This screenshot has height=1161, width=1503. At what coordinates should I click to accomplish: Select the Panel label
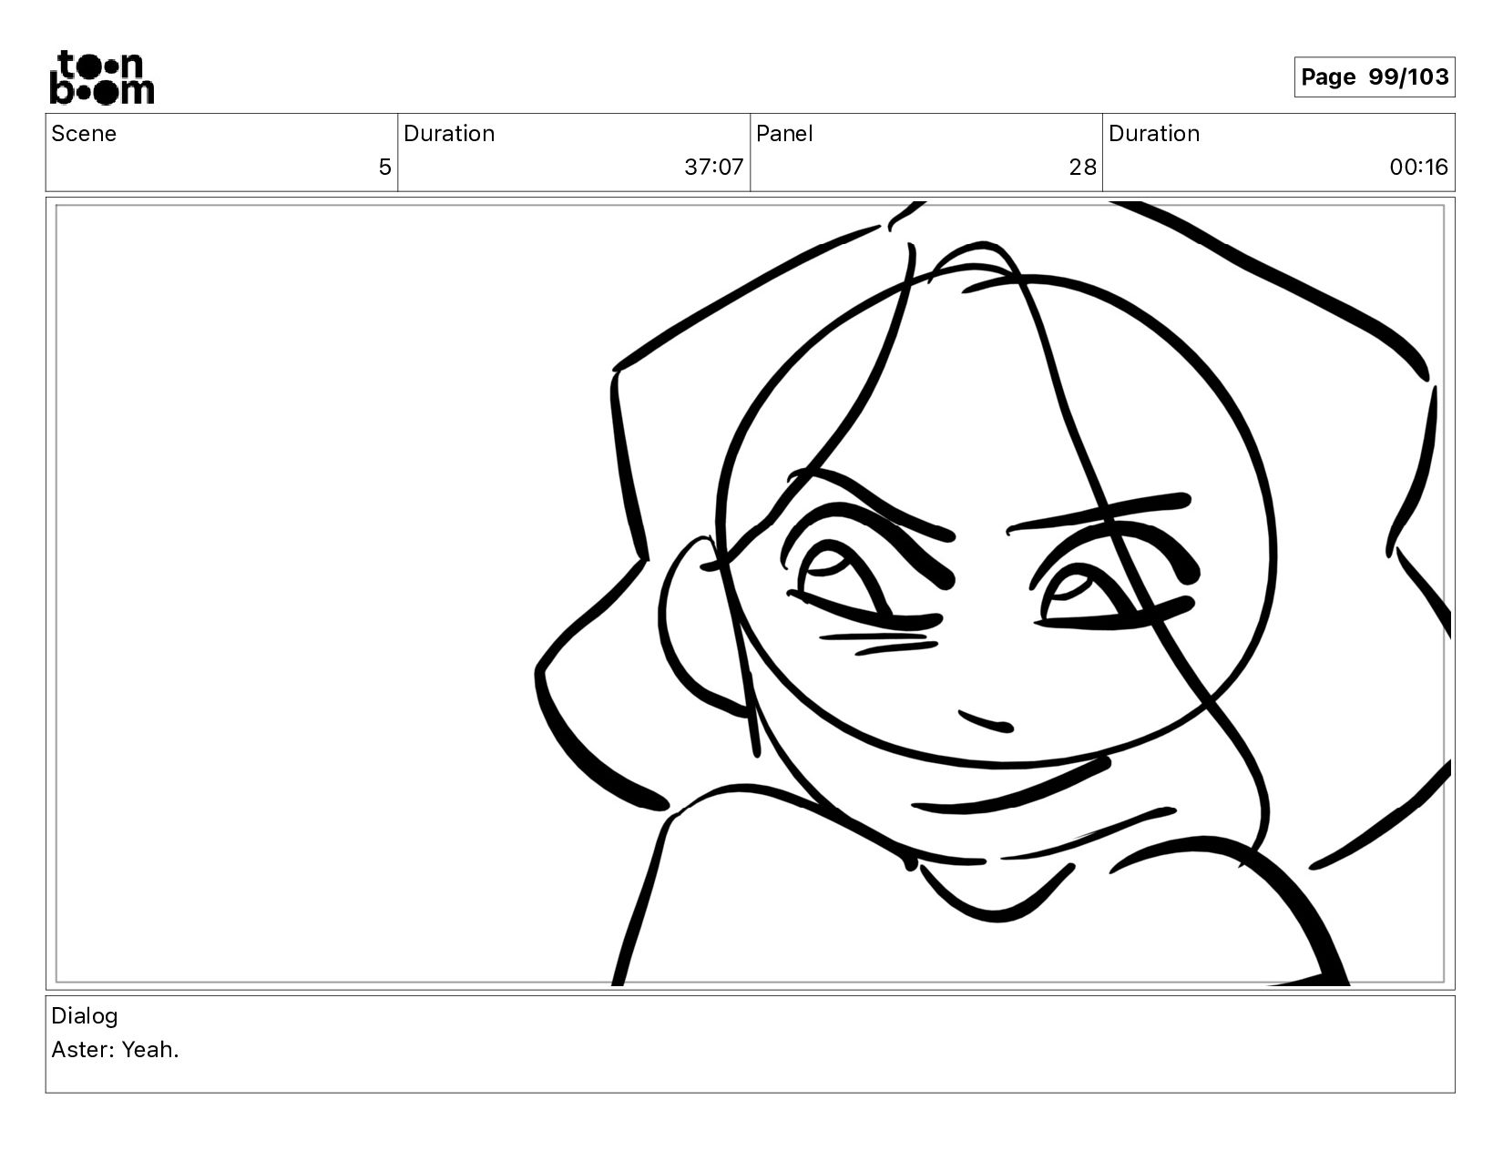[x=783, y=134]
